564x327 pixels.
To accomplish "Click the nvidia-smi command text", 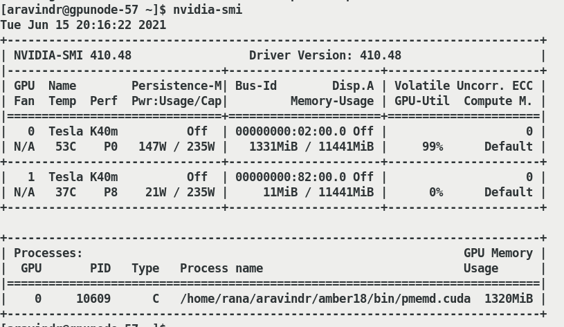I will [x=208, y=10].
